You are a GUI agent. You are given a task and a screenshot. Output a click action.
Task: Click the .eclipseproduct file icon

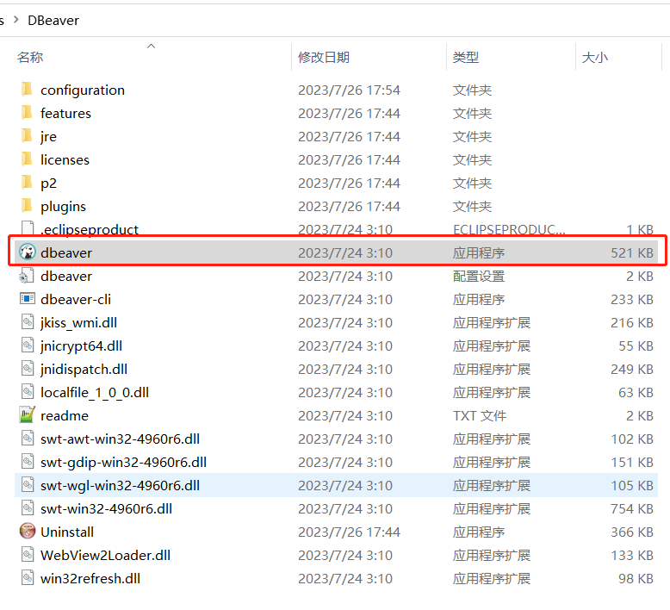click(x=28, y=229)
